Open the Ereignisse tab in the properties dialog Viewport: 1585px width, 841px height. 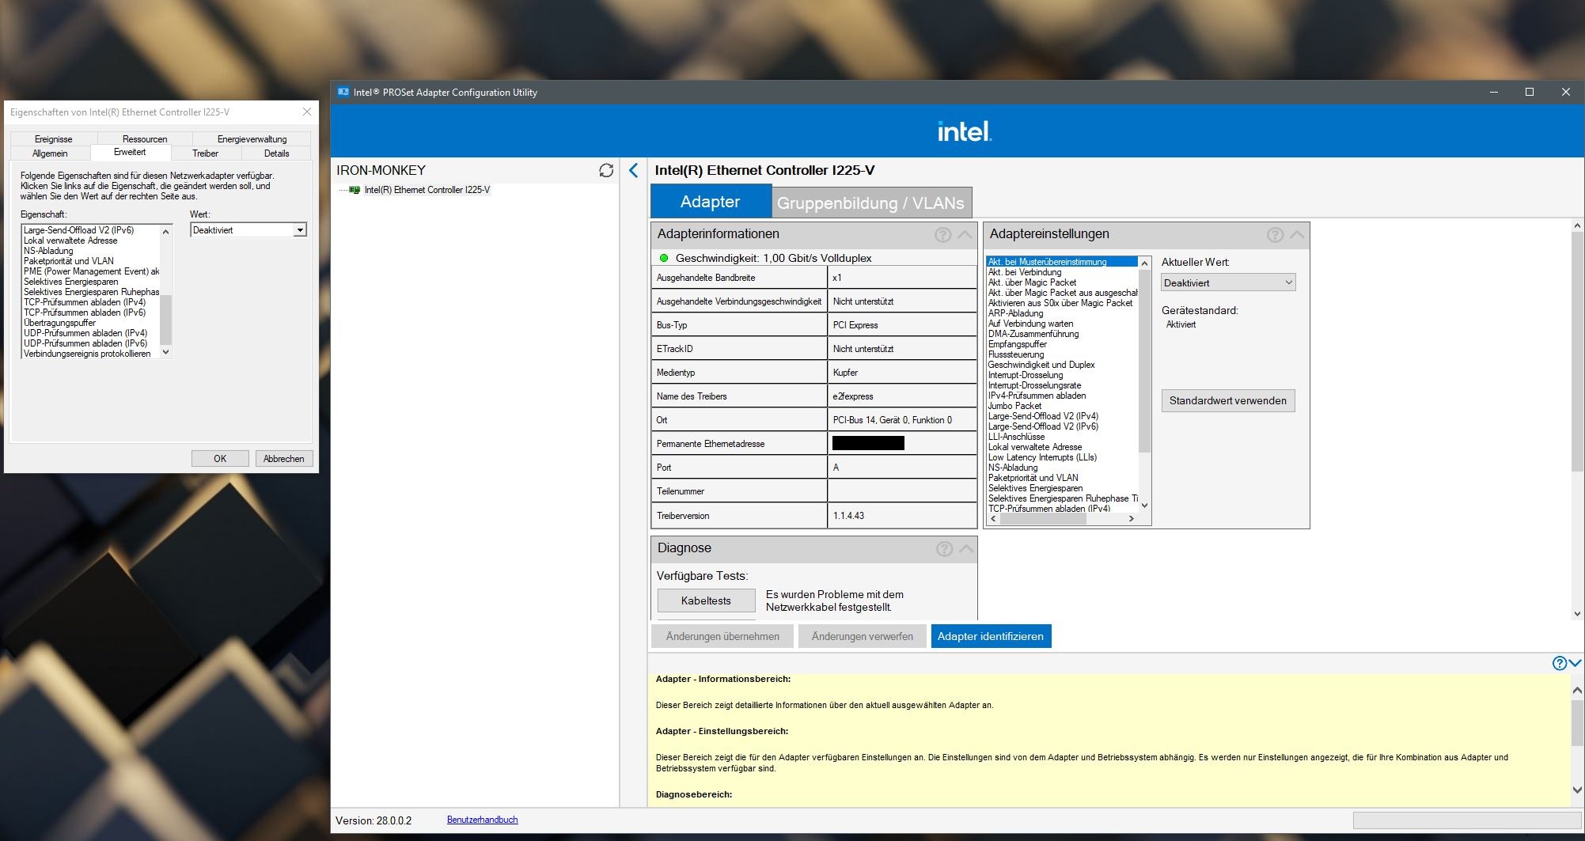(x=54, y=139)
